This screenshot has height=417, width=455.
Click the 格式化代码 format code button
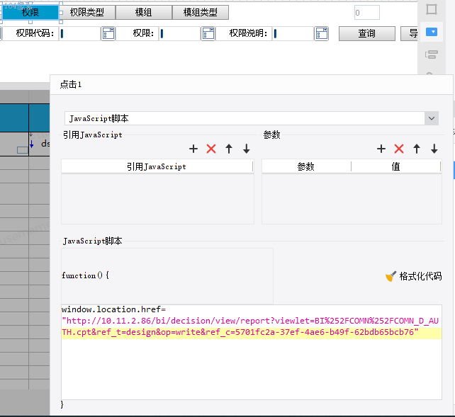coord(413,276)
